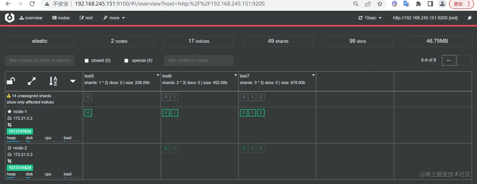Go to previous indices page arrow

(x=449, y=60)
